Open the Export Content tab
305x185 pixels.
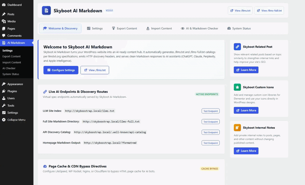click(125, 28)
